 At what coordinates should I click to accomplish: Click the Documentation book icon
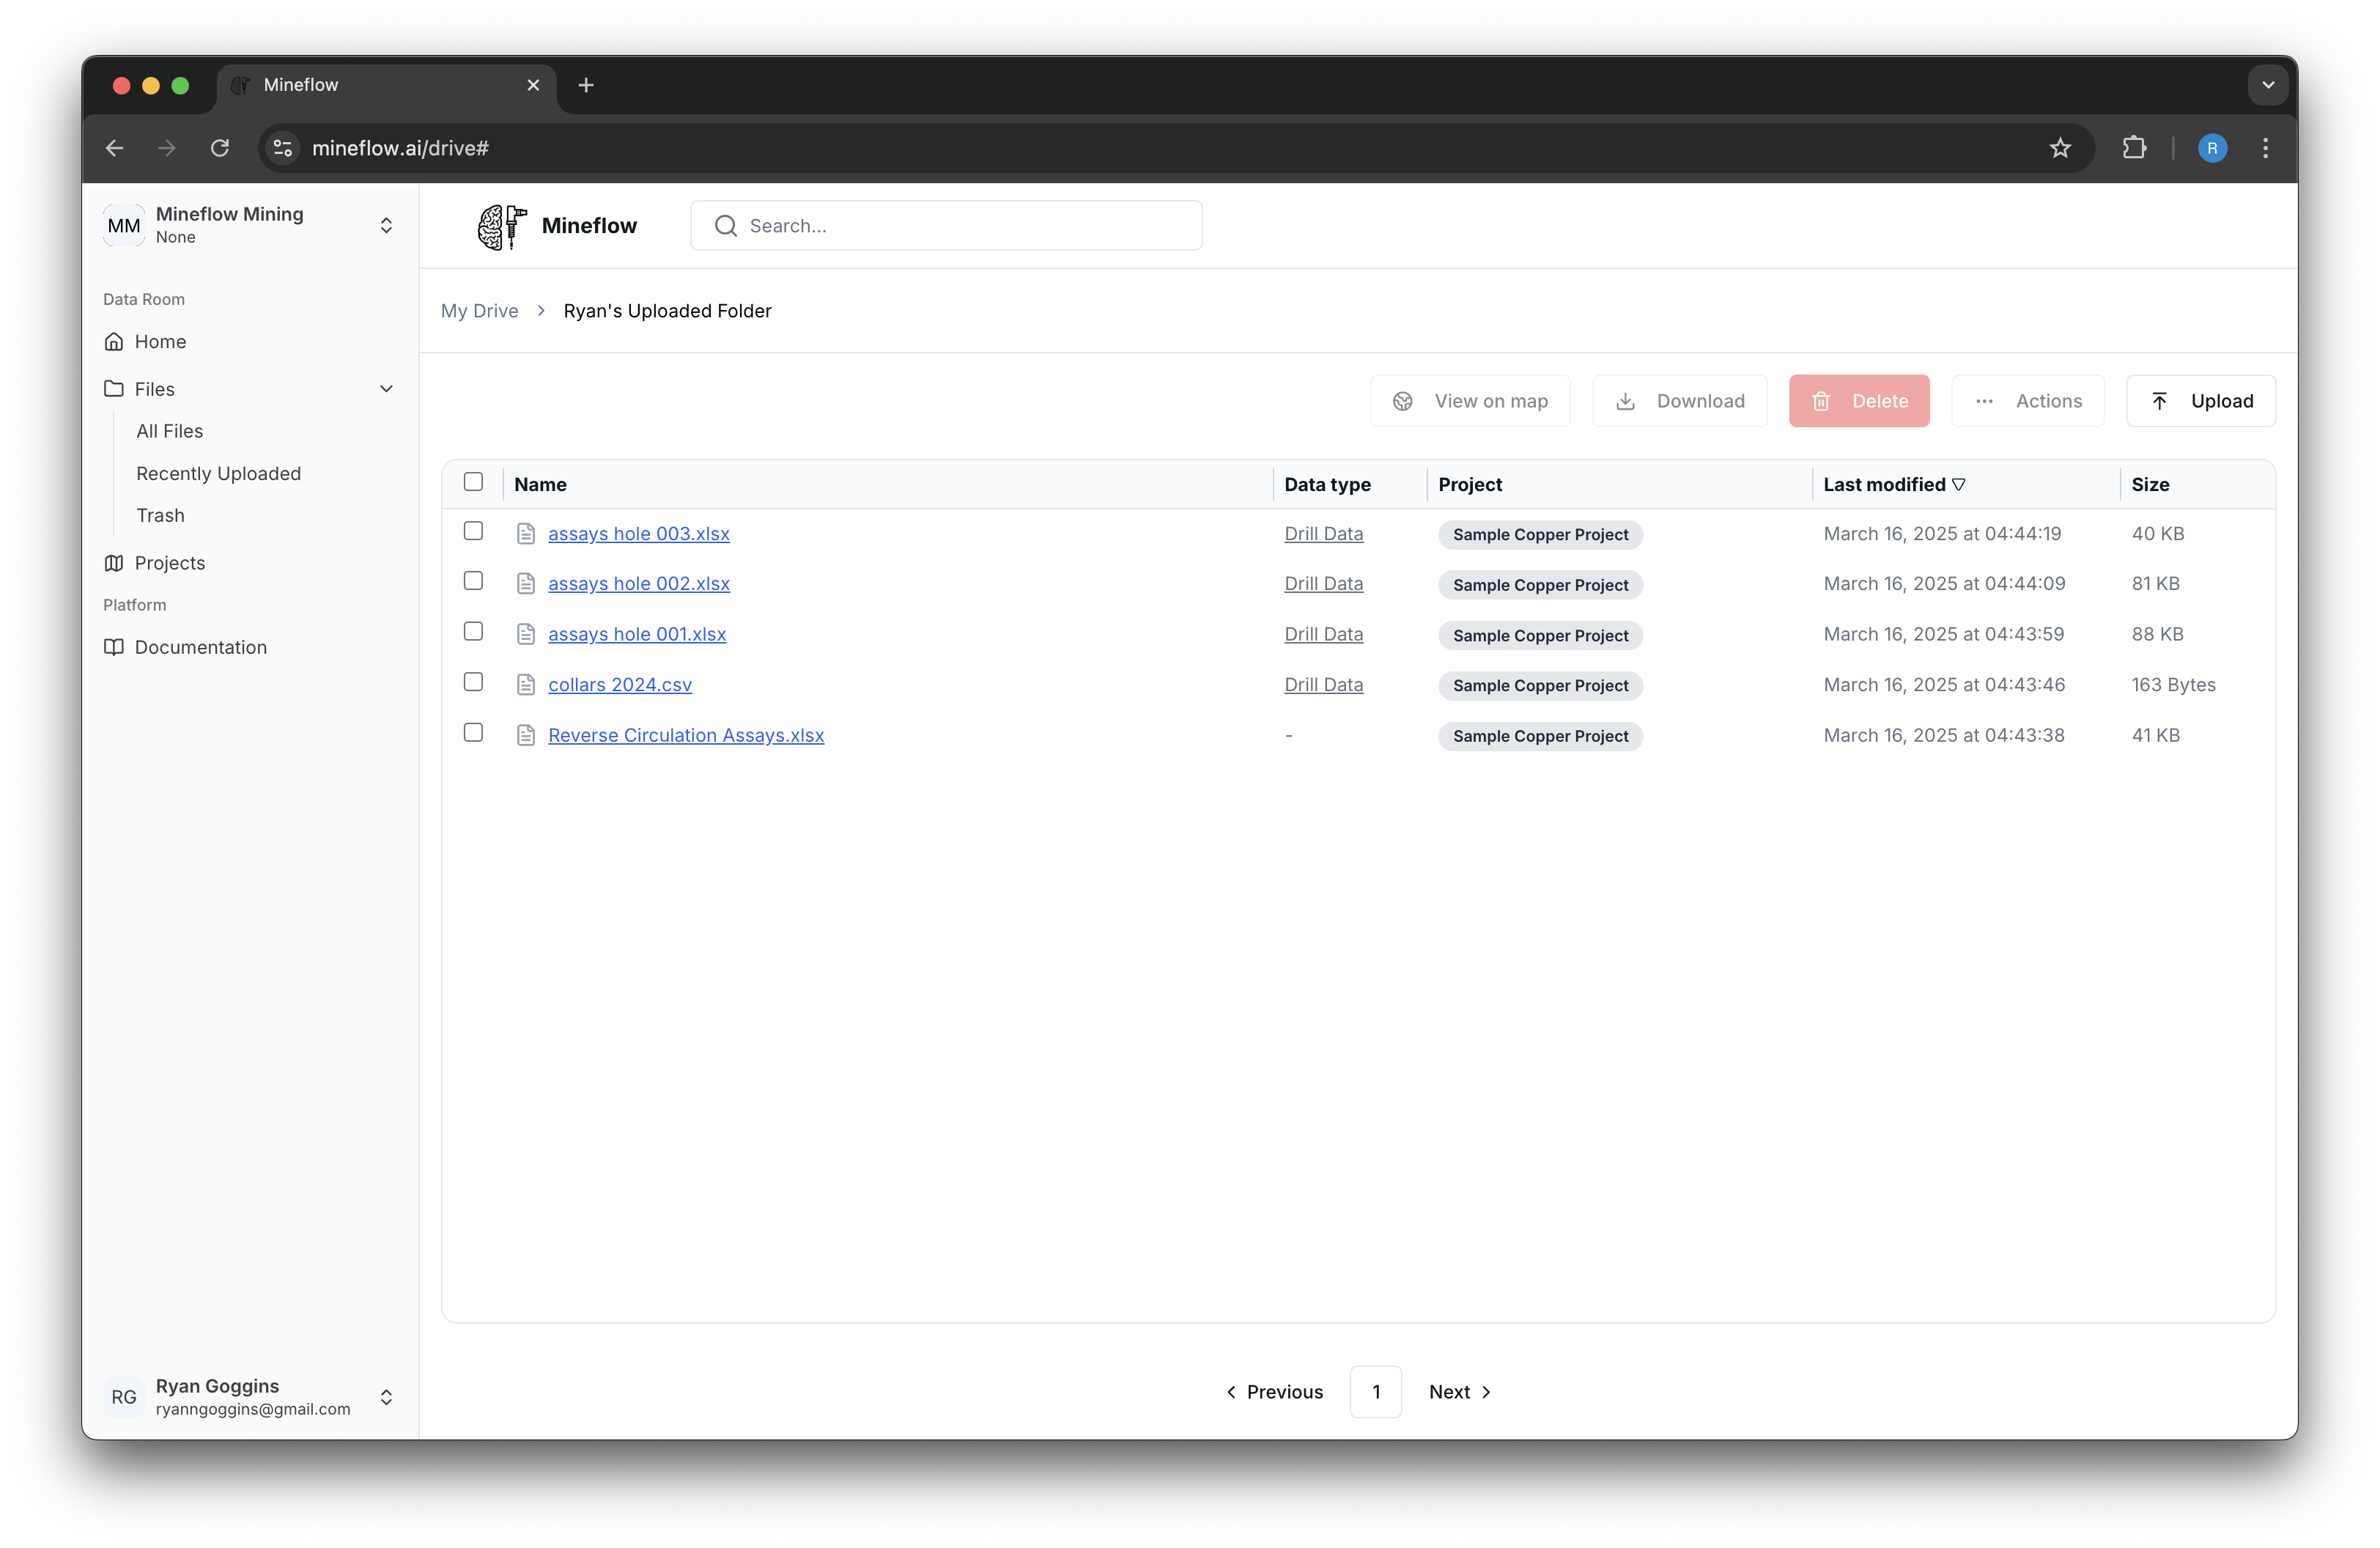114,647
